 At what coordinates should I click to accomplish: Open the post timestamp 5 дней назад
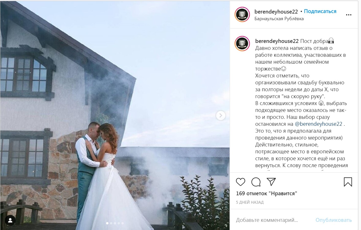pyautogui.click(x=250, y=202)
